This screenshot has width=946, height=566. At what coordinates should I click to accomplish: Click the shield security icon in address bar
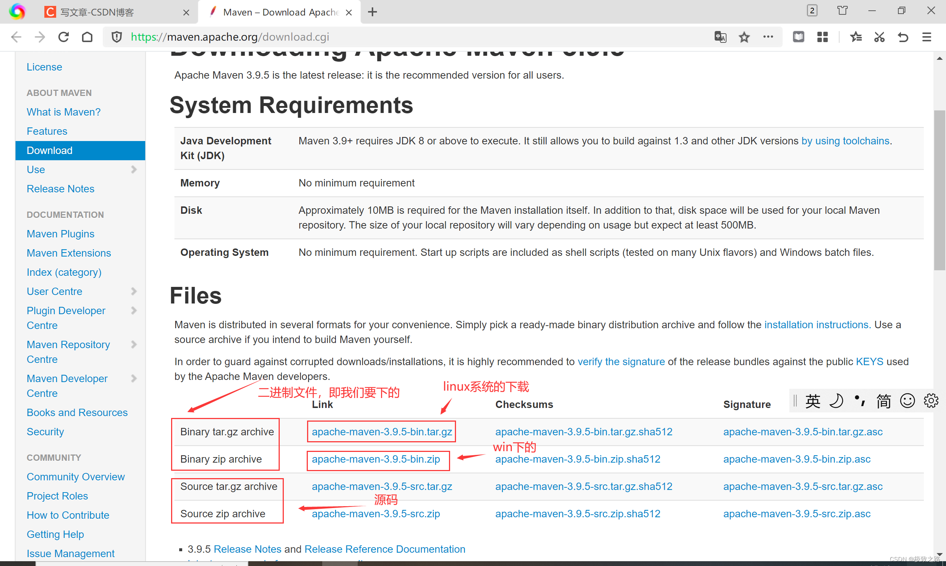tap(117, 37)
